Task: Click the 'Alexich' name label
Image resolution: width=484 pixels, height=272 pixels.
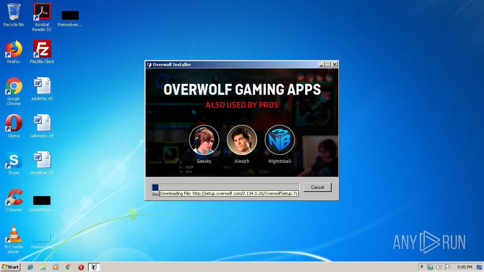Action: tap(242, 161)
